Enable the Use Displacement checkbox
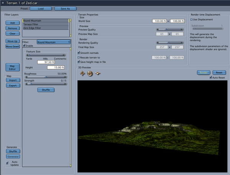This screenshot has height=175, width=230. (192, 19)
